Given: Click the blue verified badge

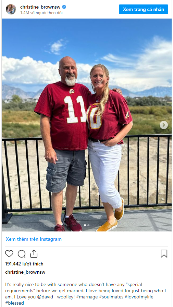Looking at the screenshot, I should (64, 7).
